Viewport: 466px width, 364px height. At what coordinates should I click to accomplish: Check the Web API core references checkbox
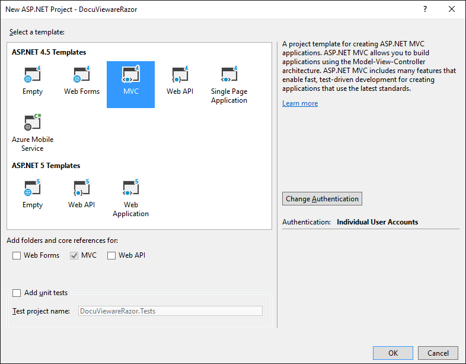(111, 256)
